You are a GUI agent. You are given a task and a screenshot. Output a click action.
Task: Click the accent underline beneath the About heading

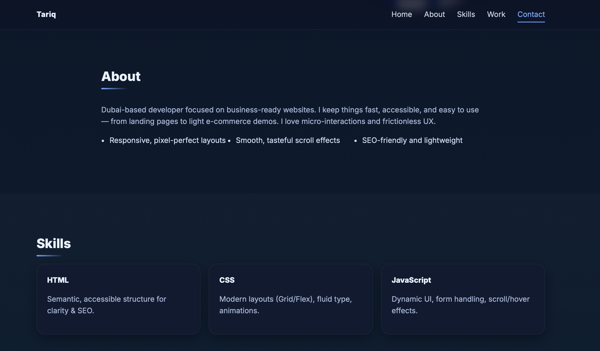point(114,88)
